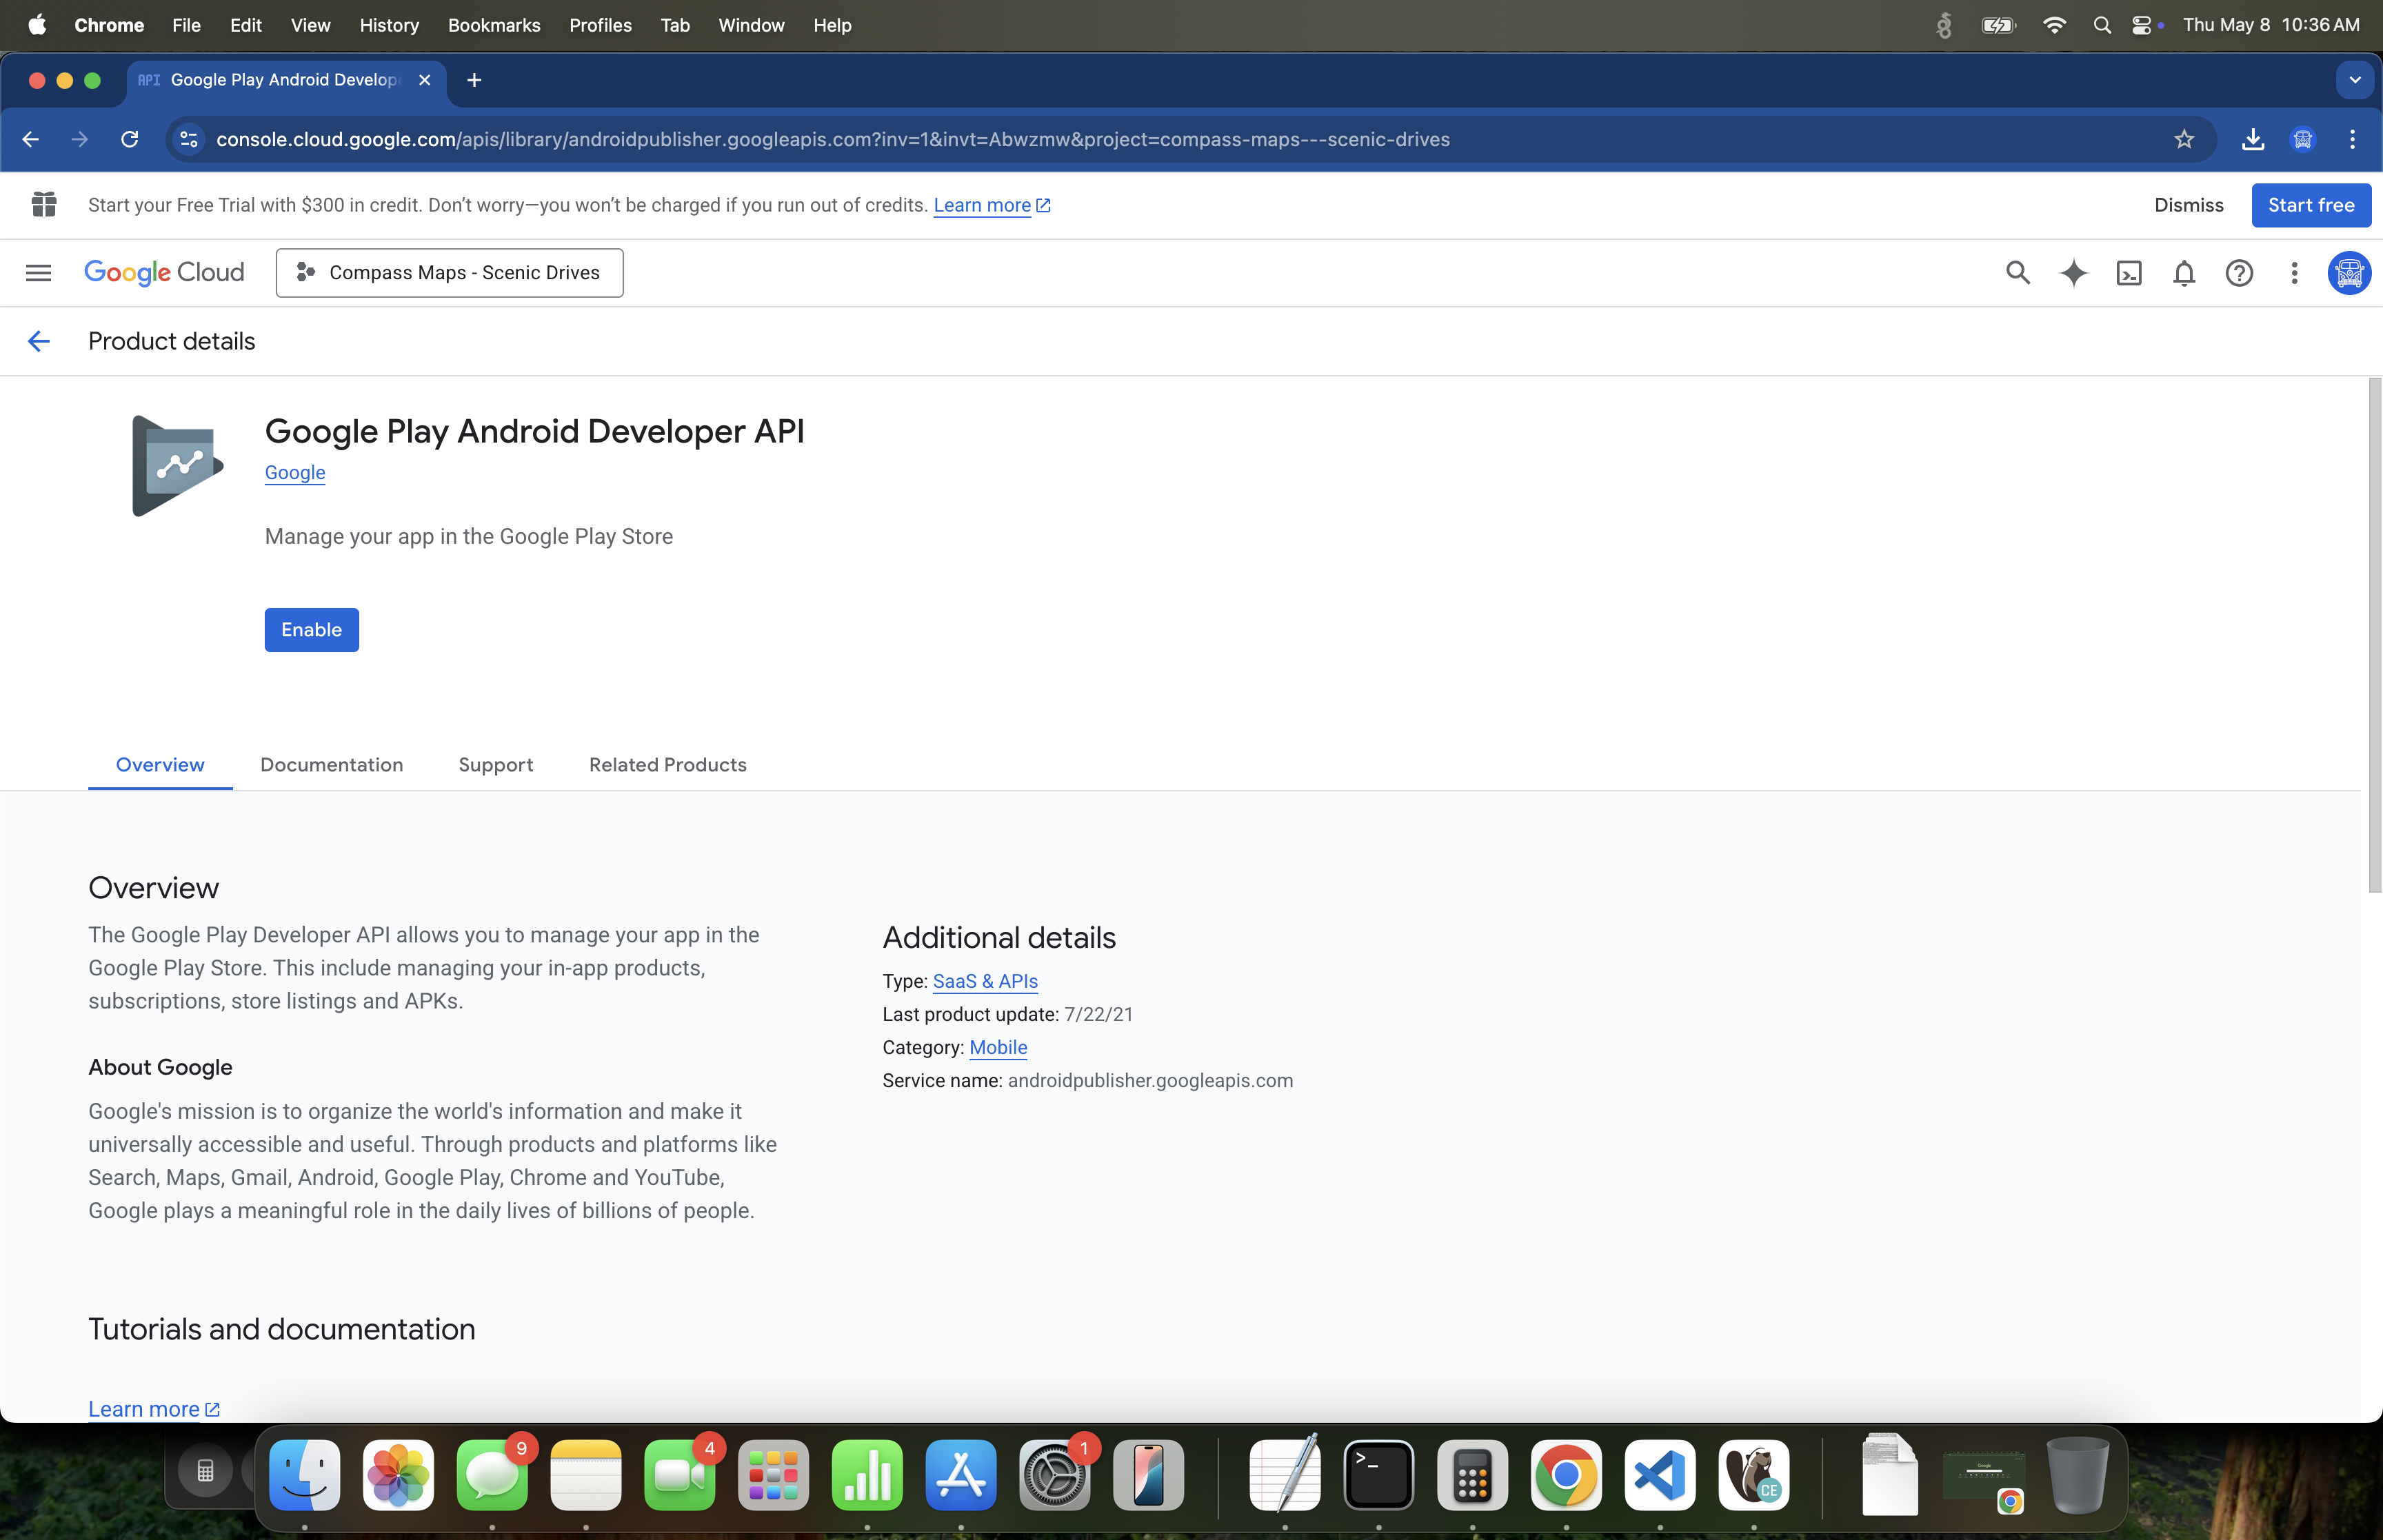Open Messages from the Dock
This screenshot has width=2383, height=1540.
492,1475
